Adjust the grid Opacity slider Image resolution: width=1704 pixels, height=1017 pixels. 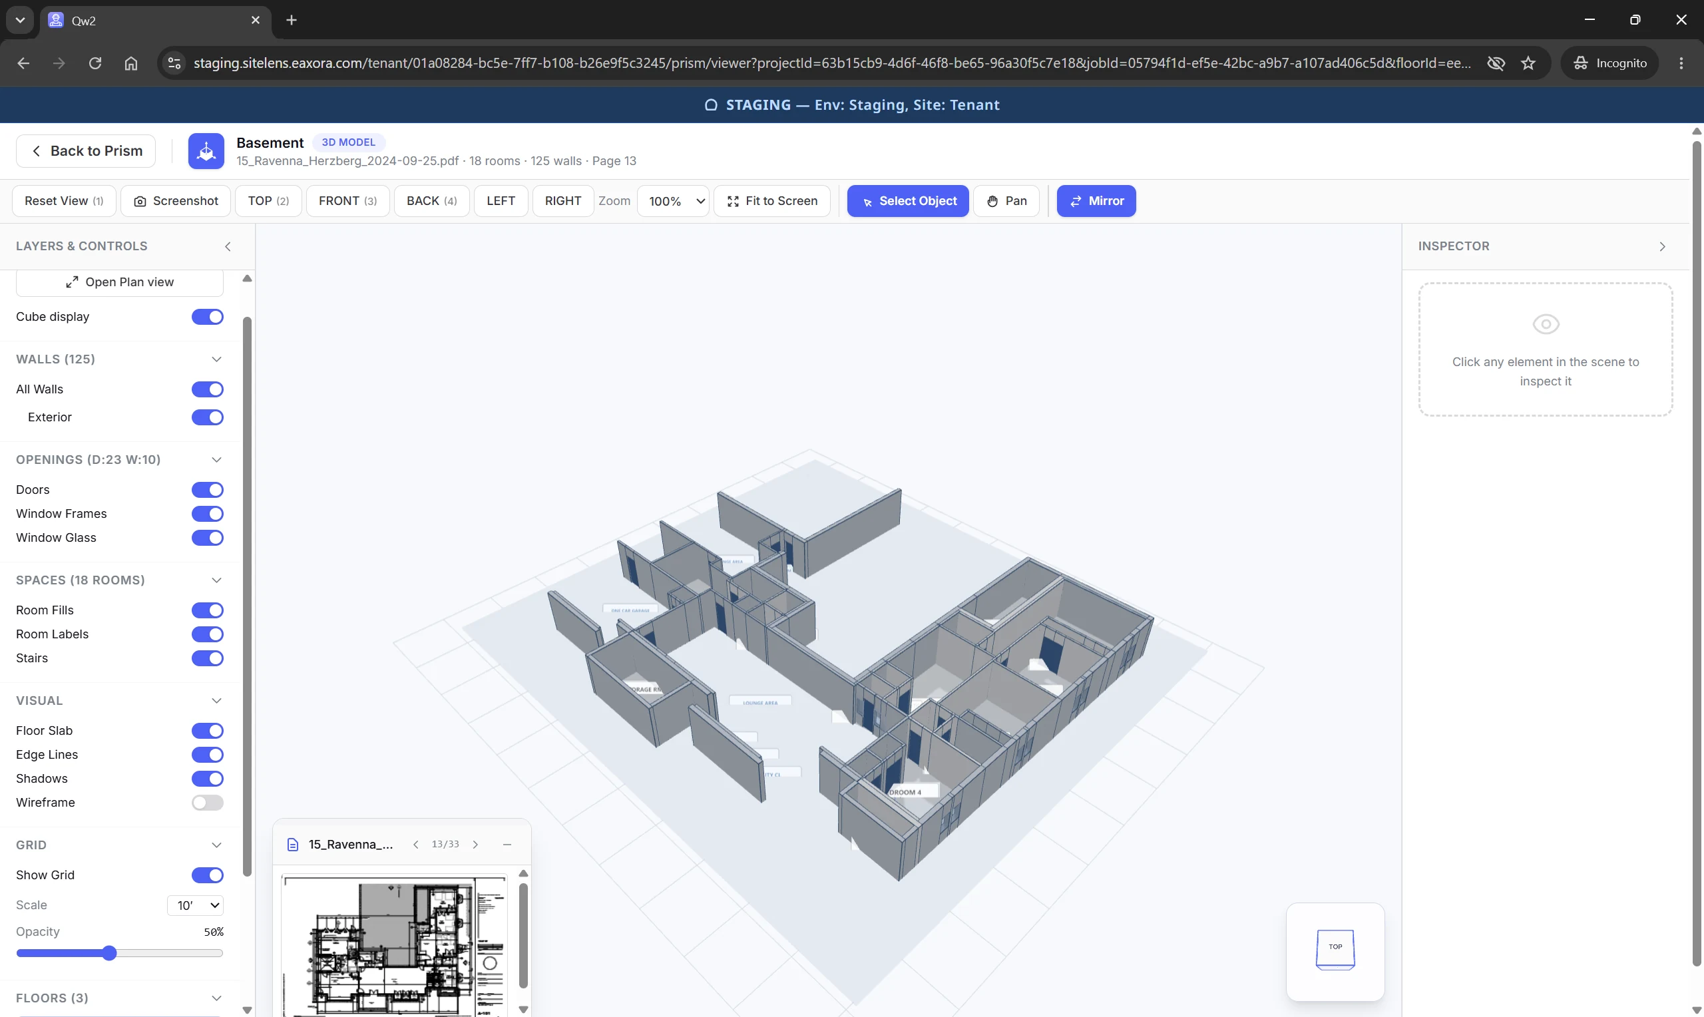[x=120, y=953]
